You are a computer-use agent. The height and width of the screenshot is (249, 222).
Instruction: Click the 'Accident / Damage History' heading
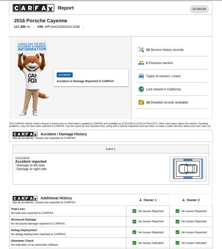click(64, 134)
